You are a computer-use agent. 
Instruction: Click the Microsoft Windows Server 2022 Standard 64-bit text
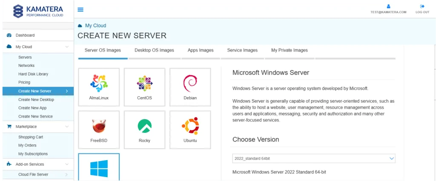tap(279, 172)
